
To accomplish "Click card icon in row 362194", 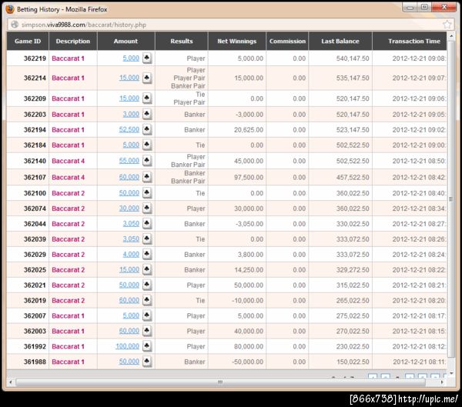I will coord(147,129).
